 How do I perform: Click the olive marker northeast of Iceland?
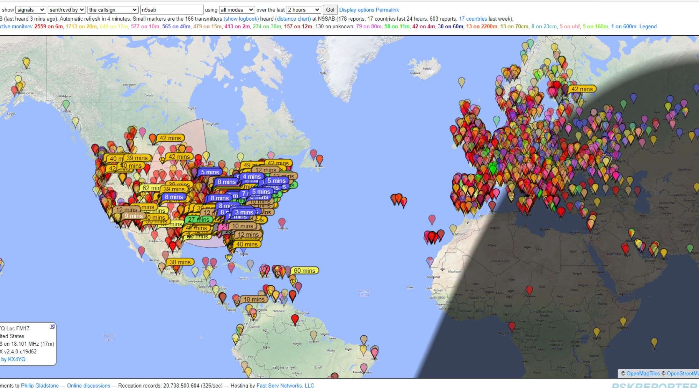click(462, 82)
